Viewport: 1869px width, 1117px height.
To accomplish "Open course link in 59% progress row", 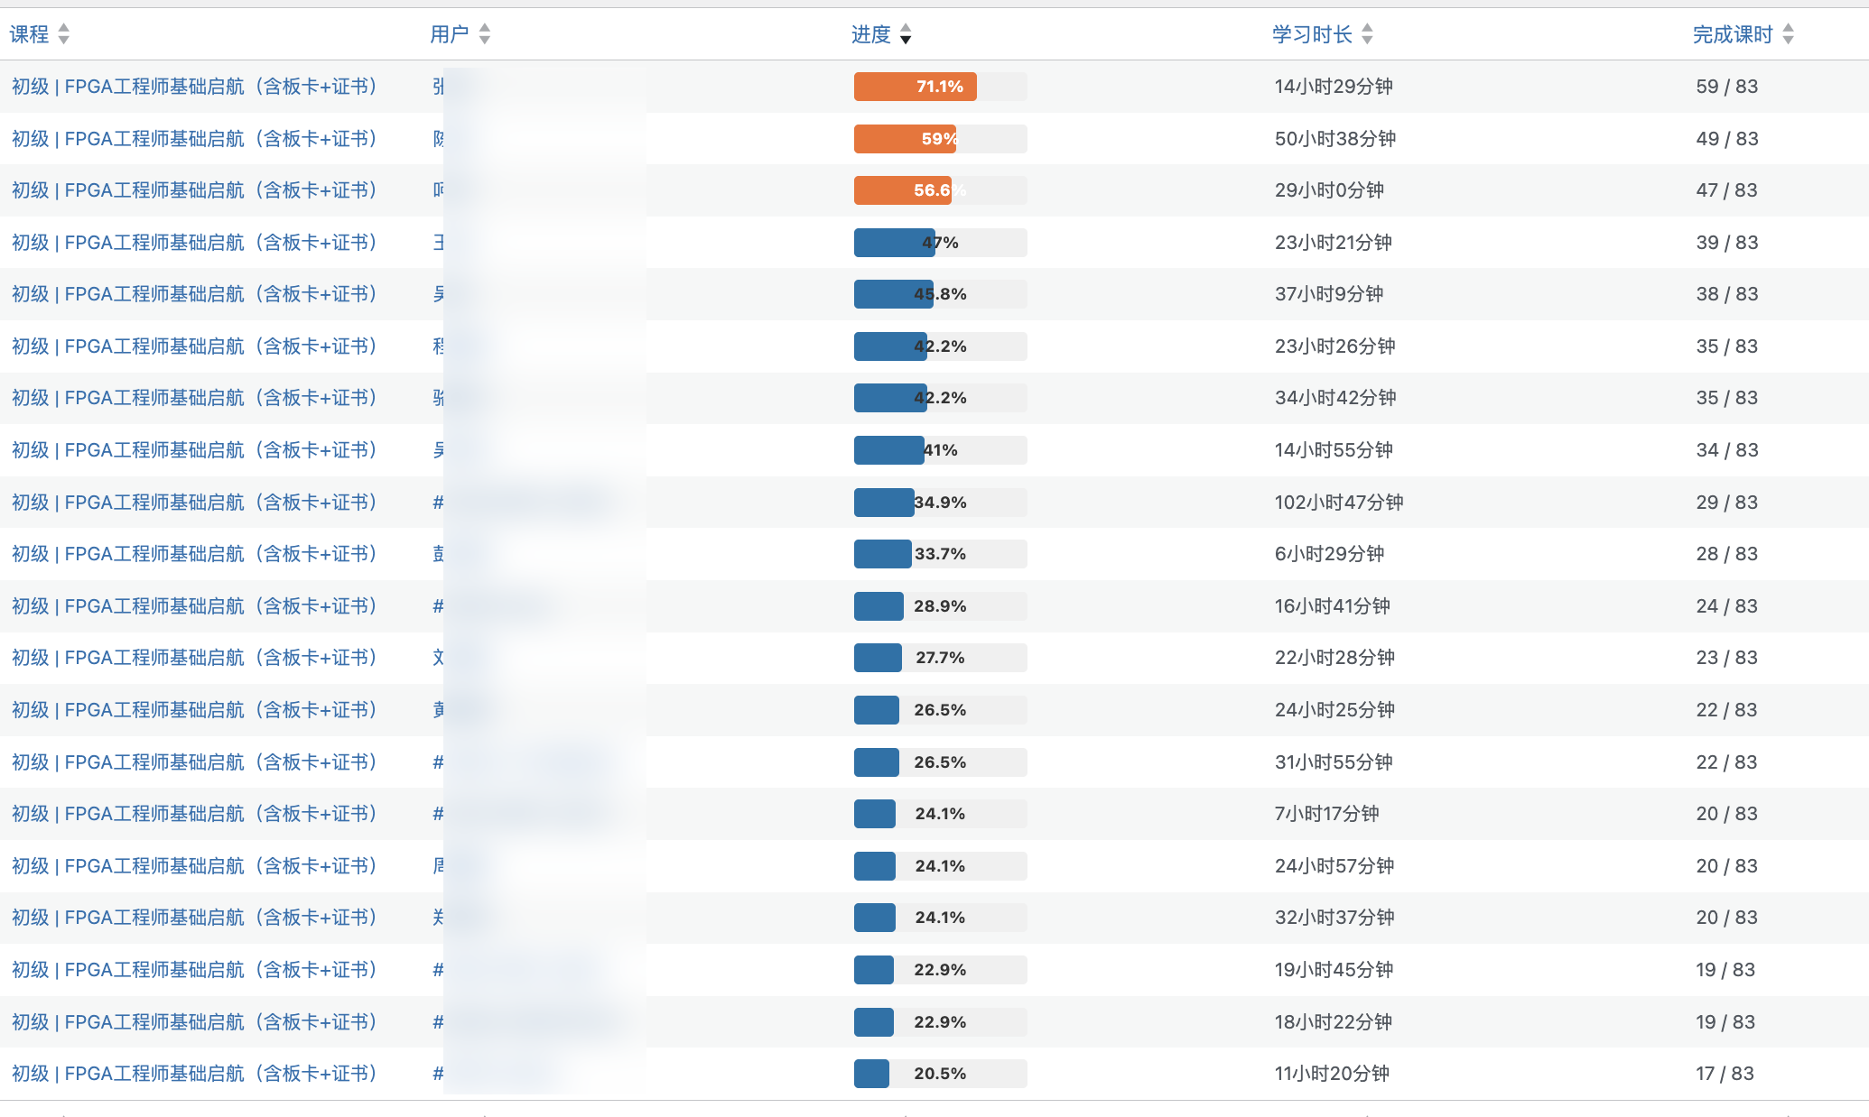I will click(193, 139).
